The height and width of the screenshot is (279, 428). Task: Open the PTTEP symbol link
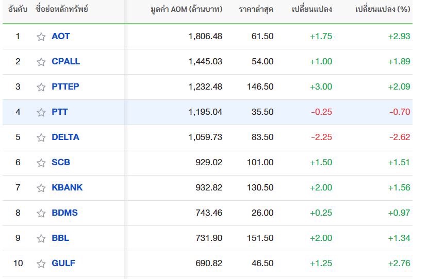coord(65,86)
